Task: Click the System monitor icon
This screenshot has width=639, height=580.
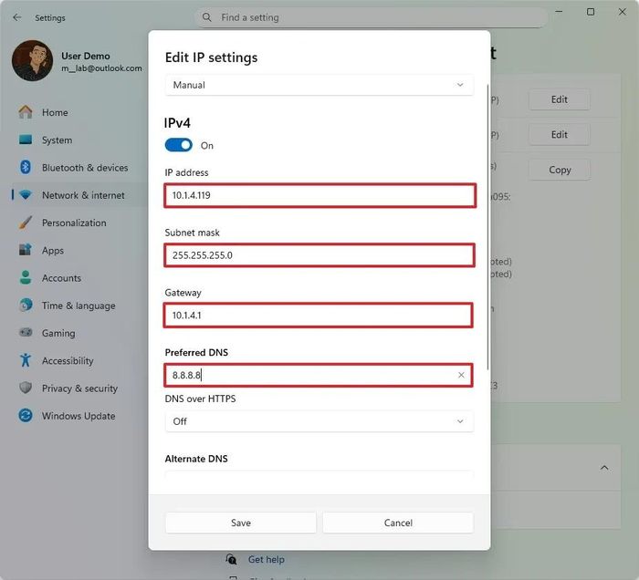Action: (x=26, y=140)
